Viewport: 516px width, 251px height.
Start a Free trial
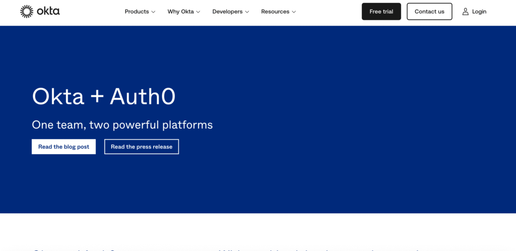[381, 12]
